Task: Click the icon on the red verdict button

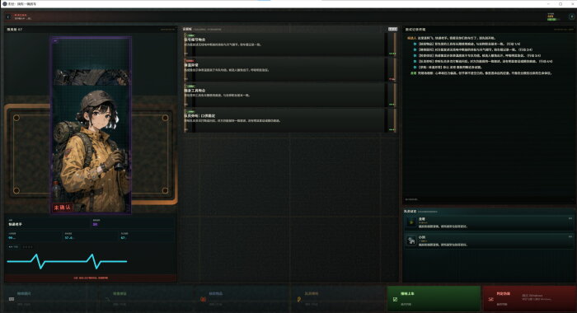Action: (x=490, y=299)
